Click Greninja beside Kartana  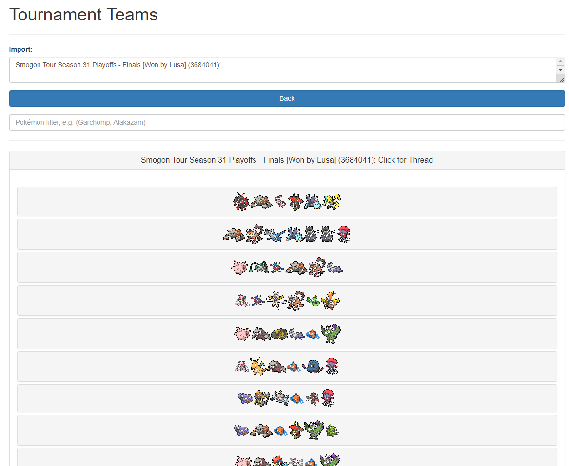click(x=258, y=301)
